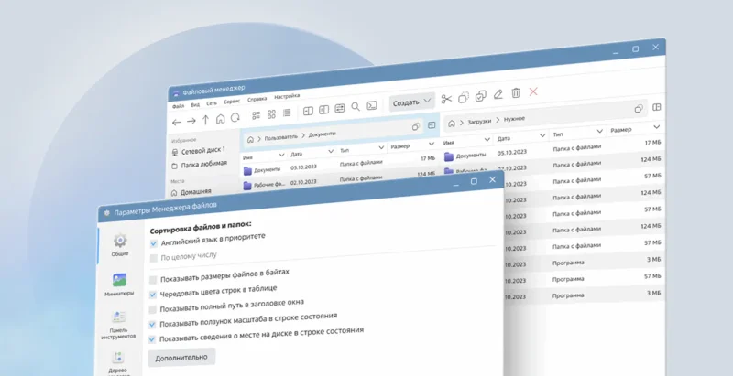Screen dimensions: 733x376
Task: Open the Настройка menu
Action: pos(287,96)
